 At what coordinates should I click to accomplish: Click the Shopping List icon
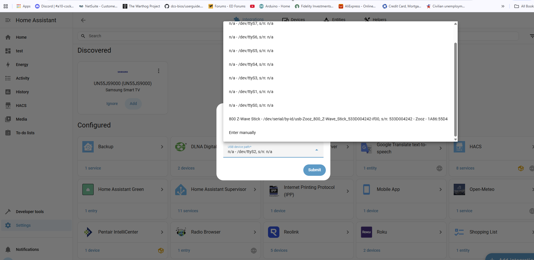coord(459,232)
